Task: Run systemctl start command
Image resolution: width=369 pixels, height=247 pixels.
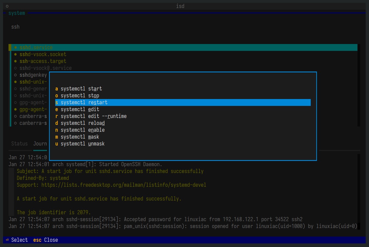Action: [183, 89]
